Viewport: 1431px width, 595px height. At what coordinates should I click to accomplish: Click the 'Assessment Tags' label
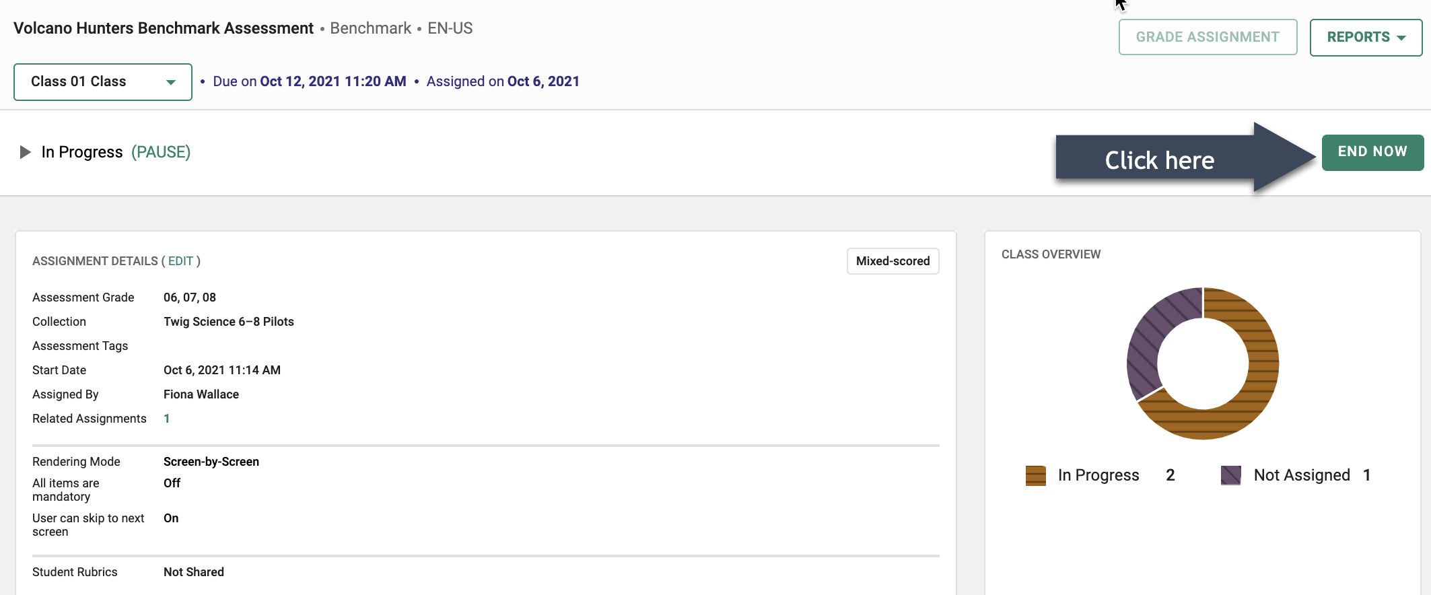click(x=80, y=346)
